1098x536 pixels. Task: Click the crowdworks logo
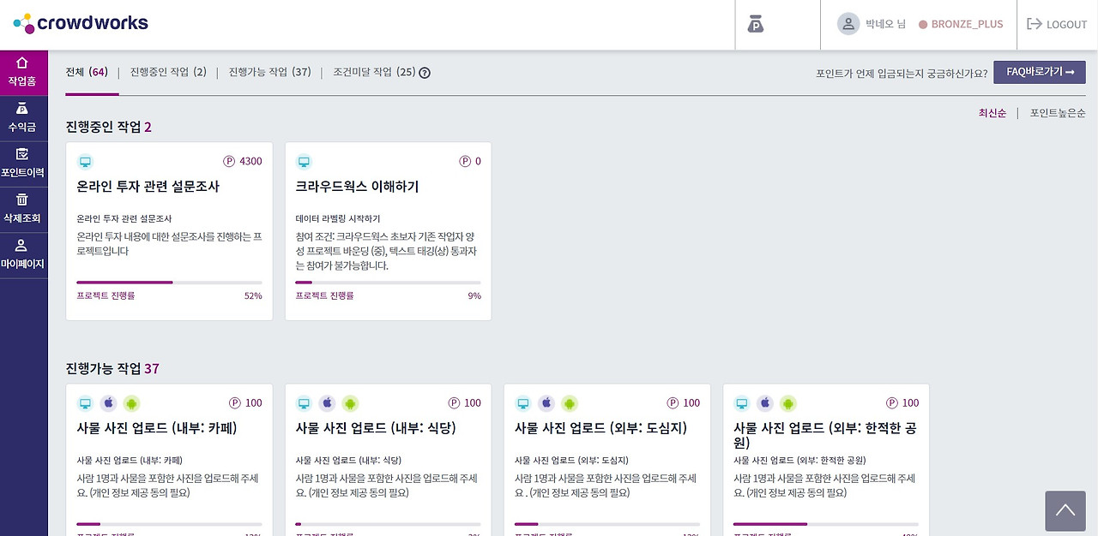coord(80,24)
